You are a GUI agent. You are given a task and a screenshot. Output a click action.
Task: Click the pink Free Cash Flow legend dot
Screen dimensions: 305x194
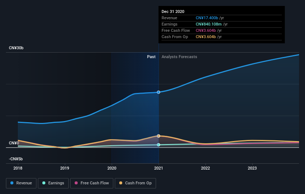pyautogui.click(x=76, y=183)
